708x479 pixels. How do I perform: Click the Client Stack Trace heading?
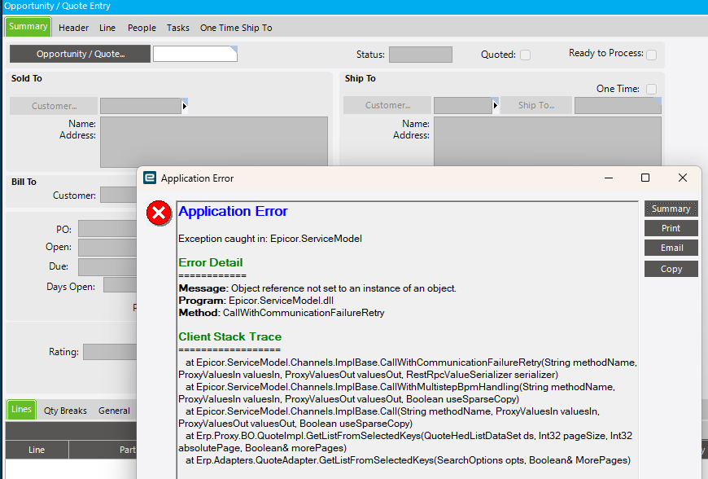[229, 336]
